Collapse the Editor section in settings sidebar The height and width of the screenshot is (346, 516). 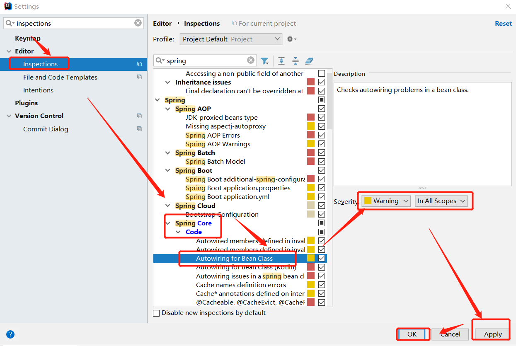click(9, 51)
